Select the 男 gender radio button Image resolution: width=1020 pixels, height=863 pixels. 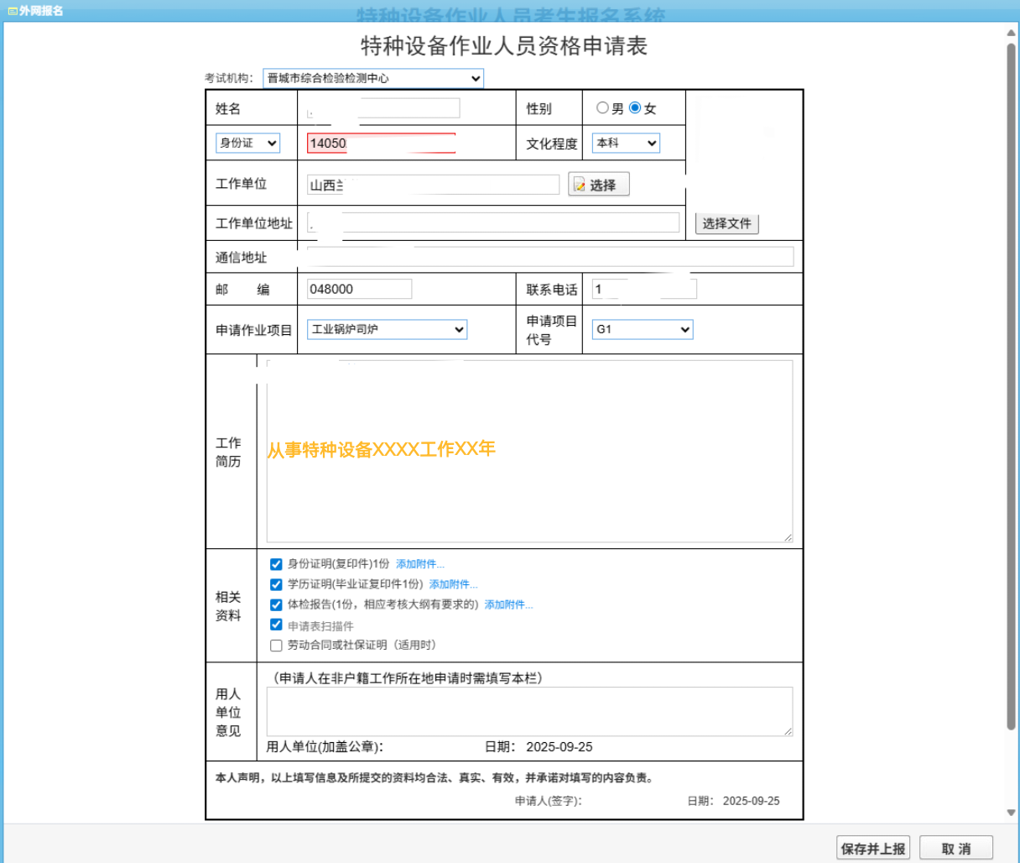602,107
